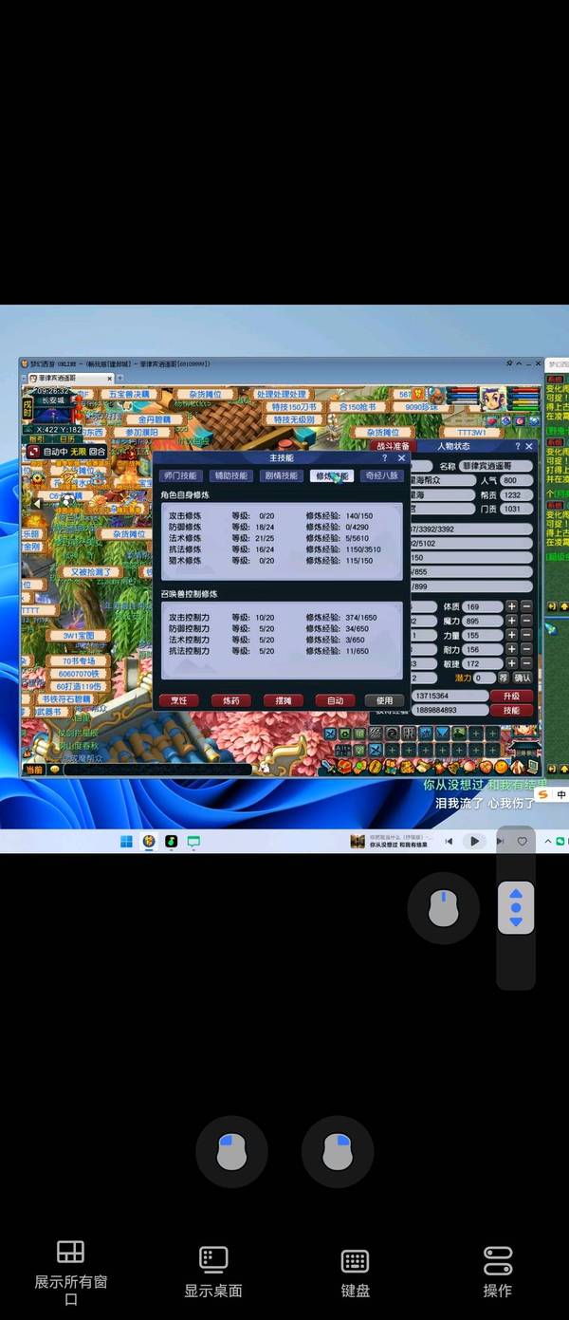
Task: Click the green app icon on taskbar
Action: coord(172,841)
